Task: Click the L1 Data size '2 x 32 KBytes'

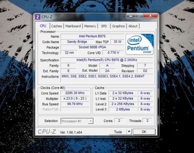Action: tap(123, 93)
